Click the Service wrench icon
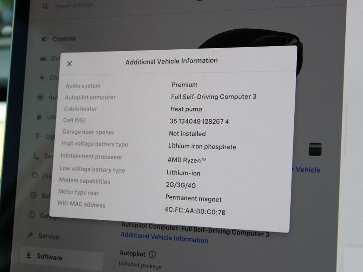The image size is (363, 272). (x=30, y=235)
